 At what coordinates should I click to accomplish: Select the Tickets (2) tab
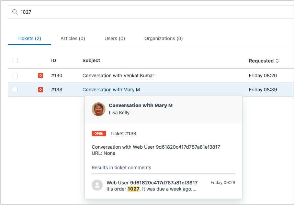click(x=29, y=38)
